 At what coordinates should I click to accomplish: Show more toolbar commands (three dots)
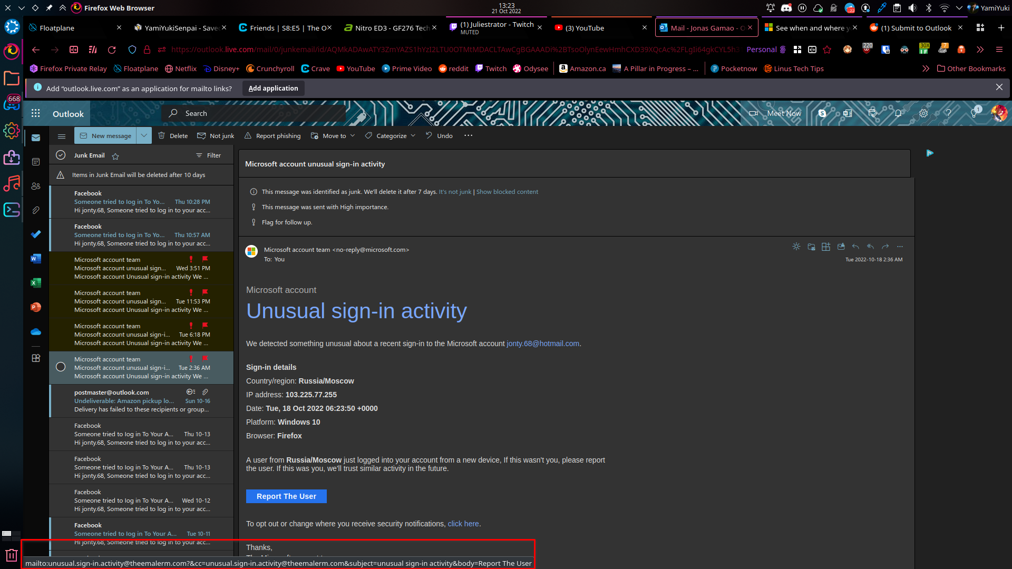(x=468, y=135)
